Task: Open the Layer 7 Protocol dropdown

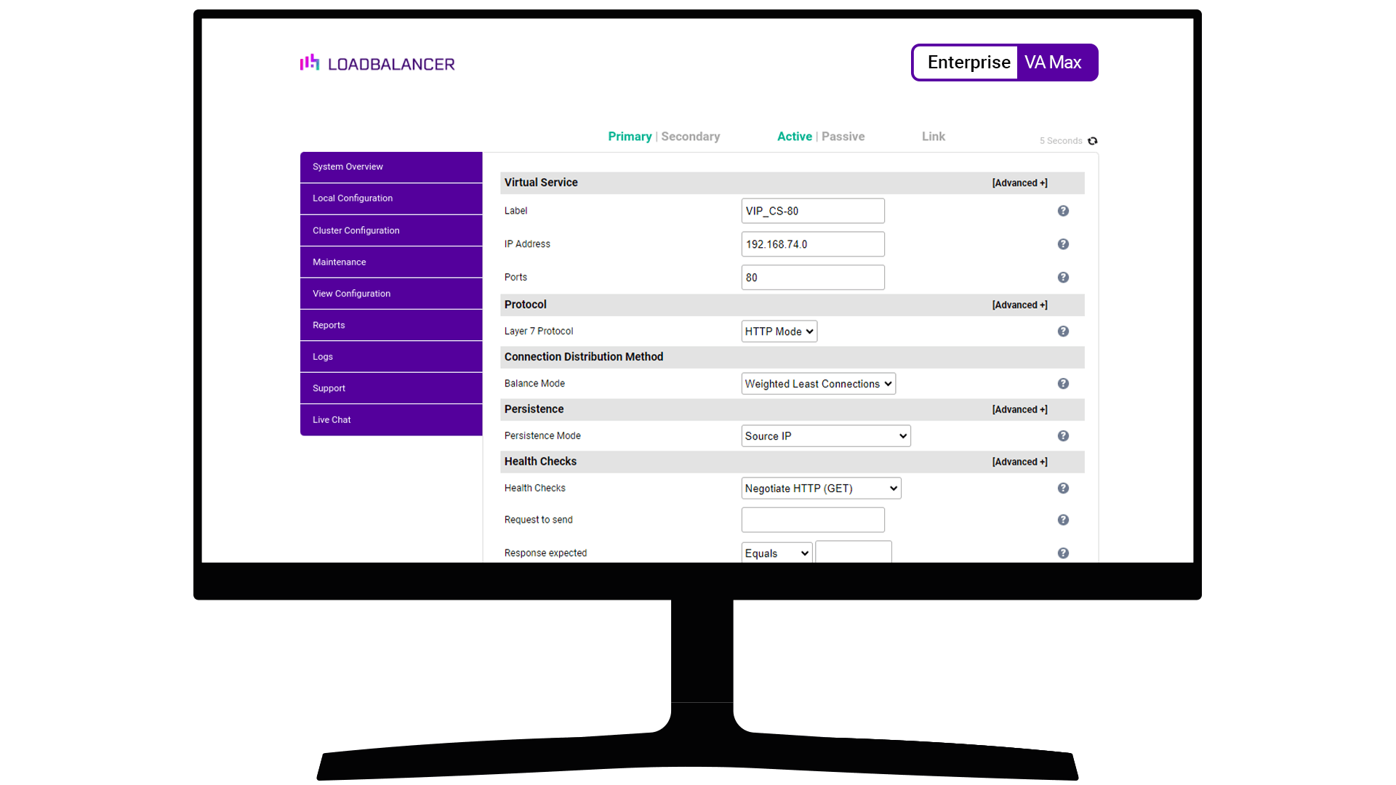Action: 778,331
